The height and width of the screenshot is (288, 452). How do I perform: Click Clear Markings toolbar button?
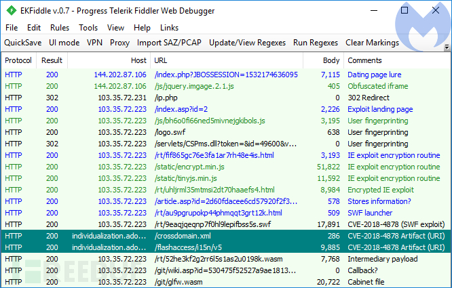point(372,43)
